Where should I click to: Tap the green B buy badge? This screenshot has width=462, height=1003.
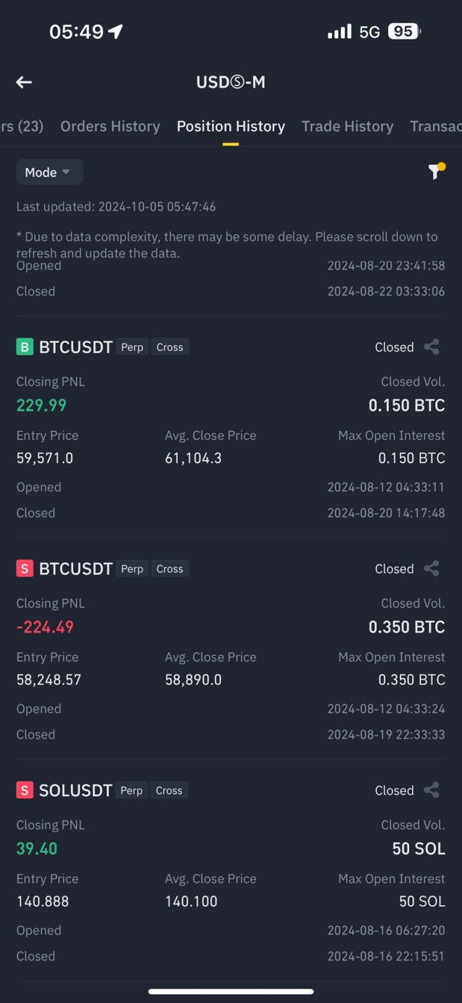(24, 347)
